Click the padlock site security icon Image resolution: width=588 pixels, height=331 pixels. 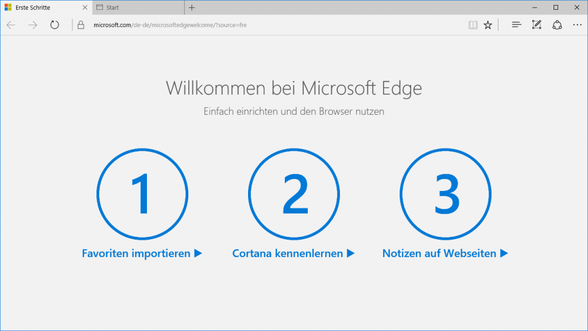(x=80, y=25)
